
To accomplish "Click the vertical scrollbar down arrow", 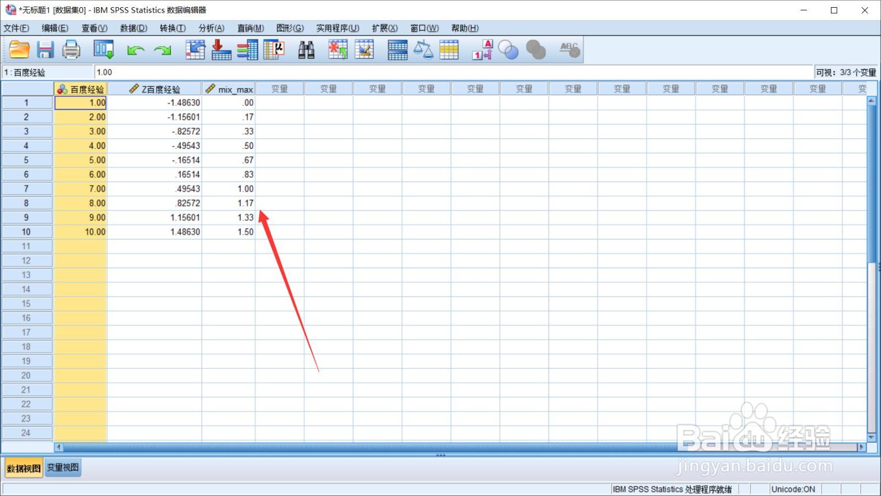I will pyautogui.click(x=871, y=437).
